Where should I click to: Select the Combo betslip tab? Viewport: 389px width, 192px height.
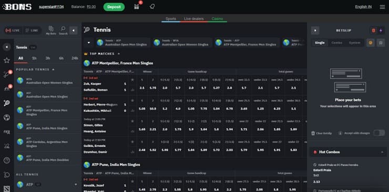pos(336,43)
